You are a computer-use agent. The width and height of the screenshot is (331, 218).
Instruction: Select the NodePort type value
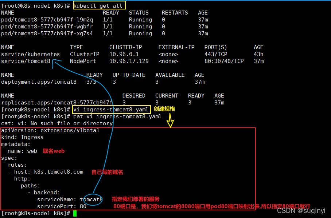(x=83, y=61)
